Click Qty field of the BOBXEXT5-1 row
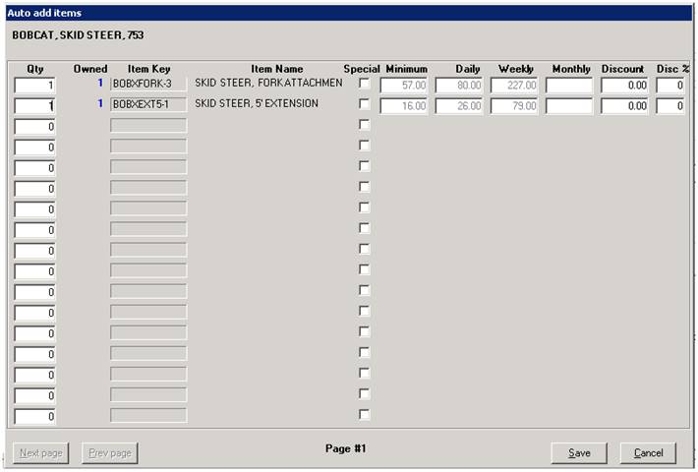Screen dimensions: 698x472 point(34,106)
